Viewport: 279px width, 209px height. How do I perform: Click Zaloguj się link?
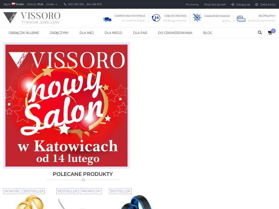(x=243, y=4)
